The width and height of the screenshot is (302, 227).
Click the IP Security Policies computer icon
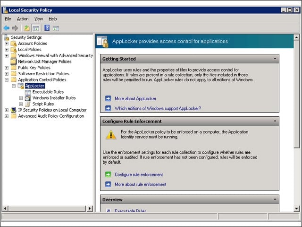pos(14,110)
